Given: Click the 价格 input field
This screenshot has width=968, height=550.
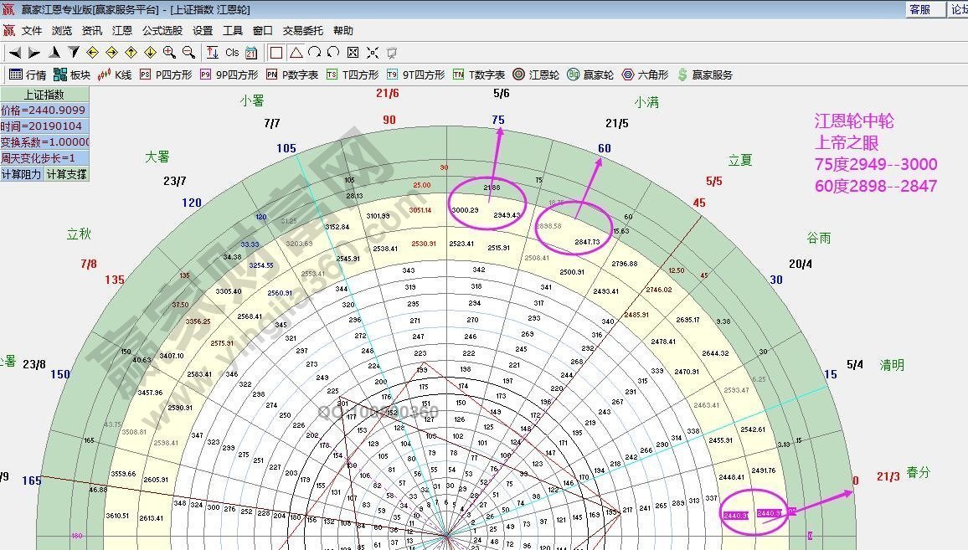Looking at the screenshot, I should coord(44,111).
